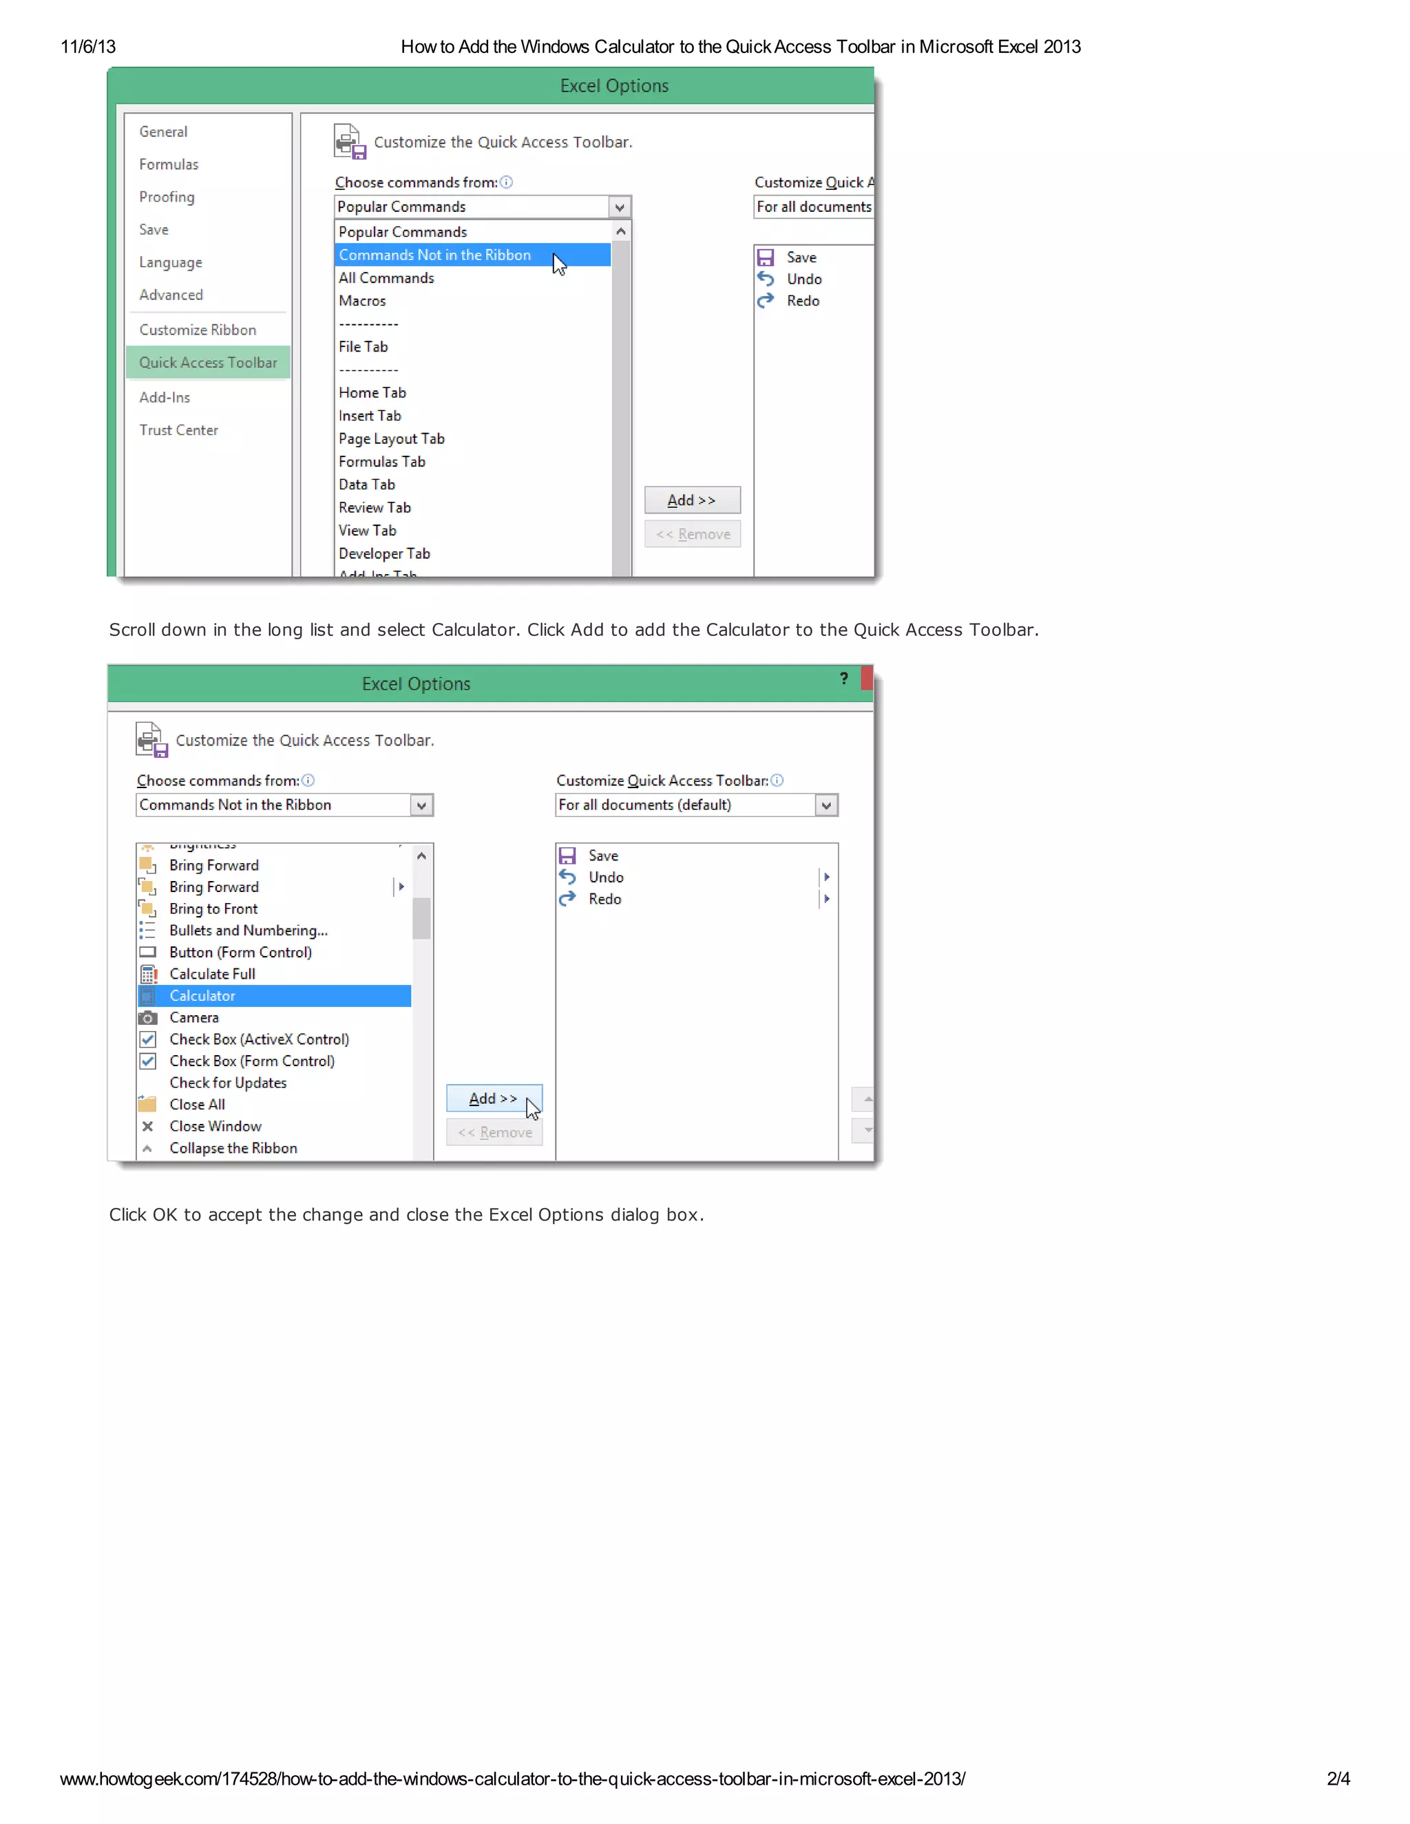The width and height of the screenshot is (1410, 1824).
Task: Select Calculator in the commands list
Action: (203, 995)
